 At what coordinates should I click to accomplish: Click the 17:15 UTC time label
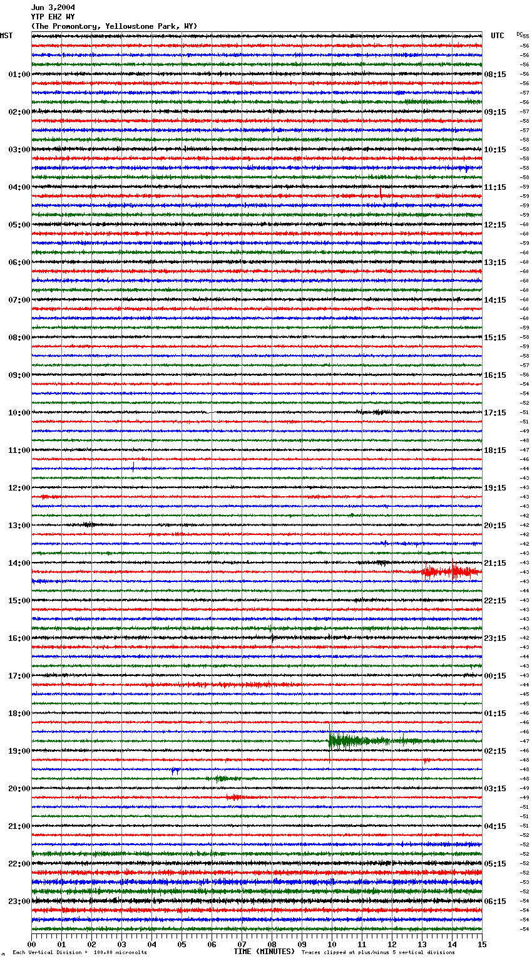coord(495,413)
